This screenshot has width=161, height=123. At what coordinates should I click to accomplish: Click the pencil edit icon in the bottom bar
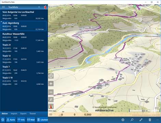pyautogui.click(x=141, y=120)
